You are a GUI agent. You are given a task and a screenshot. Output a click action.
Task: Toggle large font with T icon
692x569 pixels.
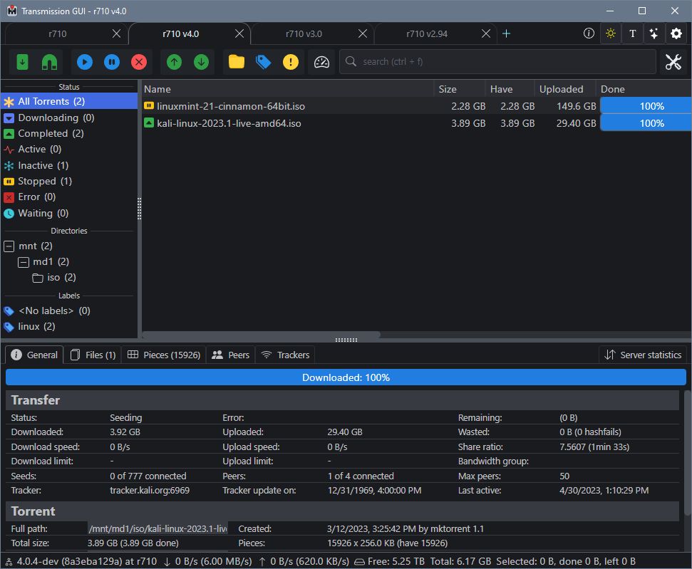click(x=632, y=33)
